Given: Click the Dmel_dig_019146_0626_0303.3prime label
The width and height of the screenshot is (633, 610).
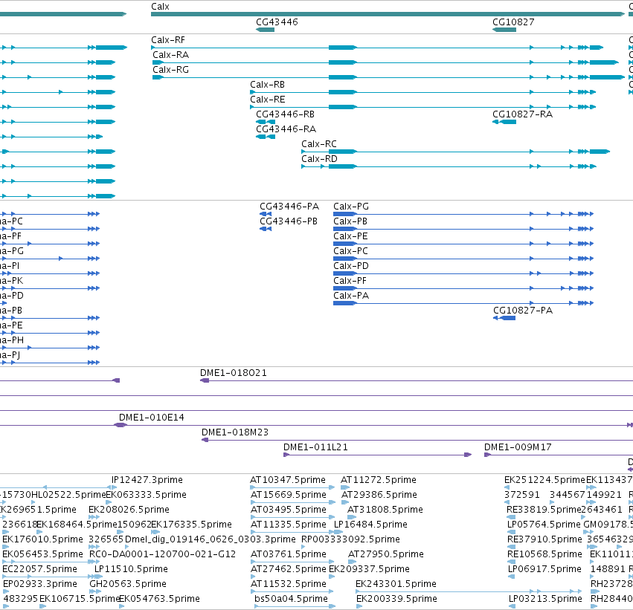Looking at the screenshot, I should pos(211,539).
